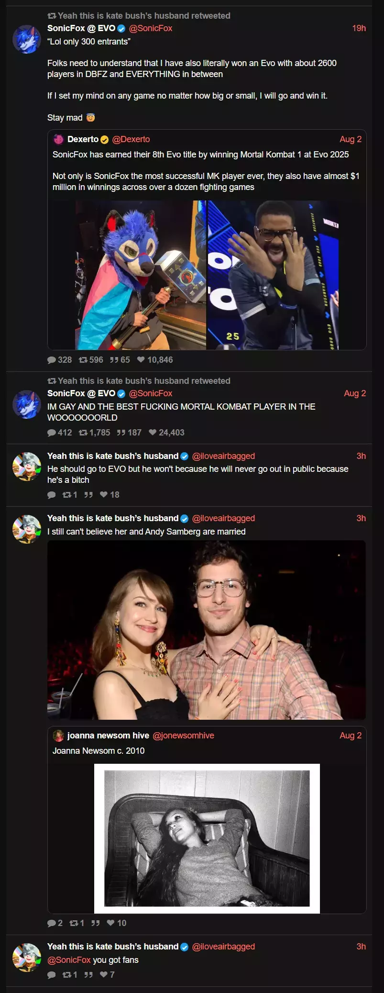Reply to the '@SonicFox you got fans' tweet
The height and width of the screenshot is (993, 384).
tap(52, 975)
